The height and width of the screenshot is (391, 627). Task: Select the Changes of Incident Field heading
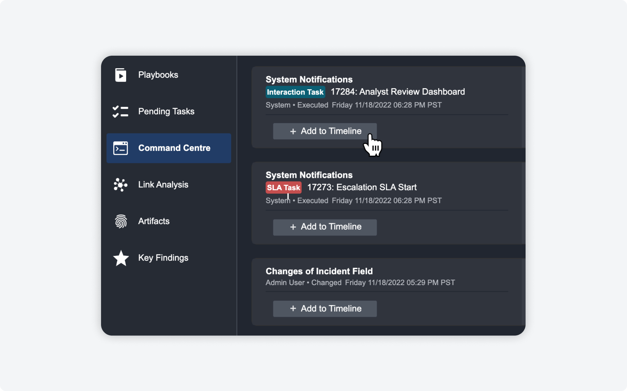click(x=319, y=271)
